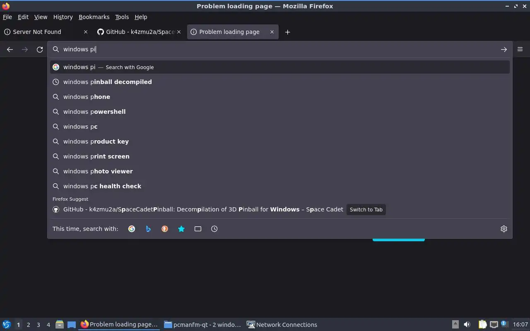530x331 pixels.
Task: Close the Server Not Found tab
Action: (86, 32)
